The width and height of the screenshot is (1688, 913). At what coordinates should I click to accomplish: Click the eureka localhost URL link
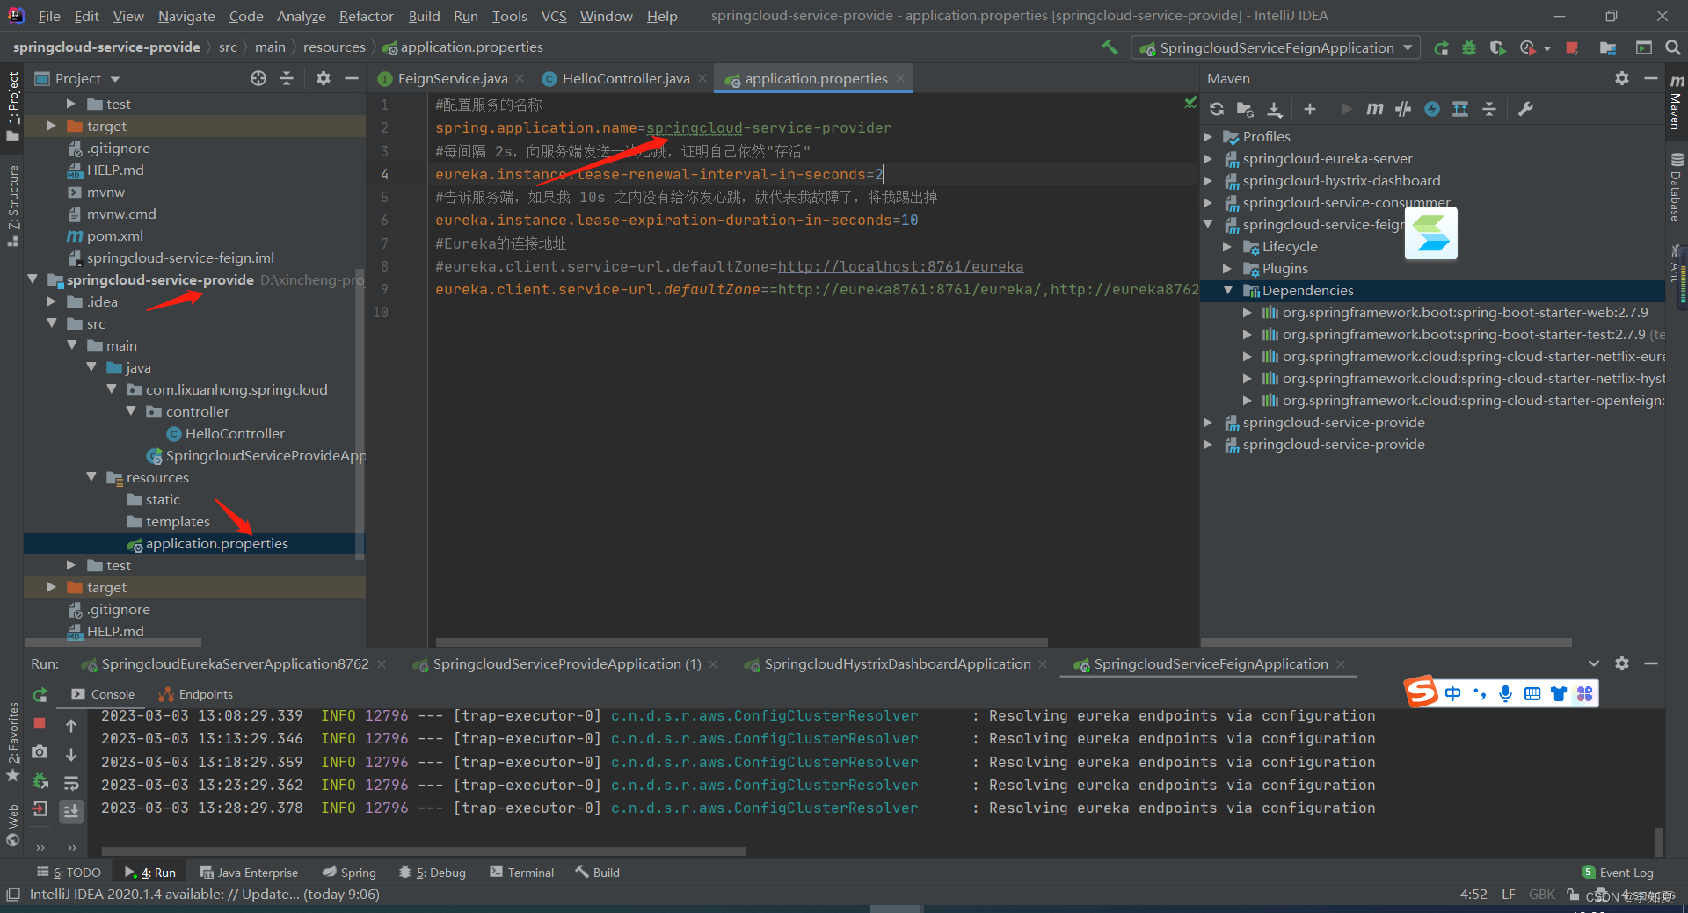coord(900,266)
